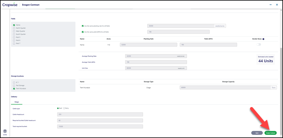
Task: Click the Cattle Headcount input field
Action: [x=100, y=115]
